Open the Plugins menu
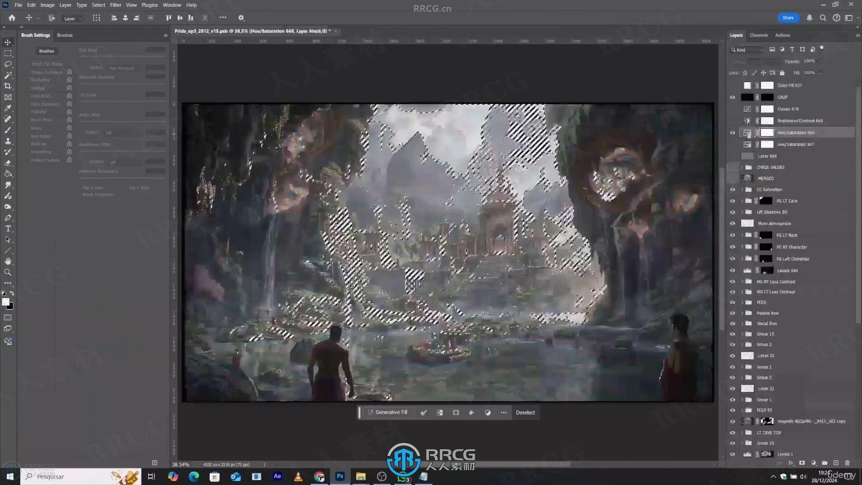 click(x=150, y=5)
